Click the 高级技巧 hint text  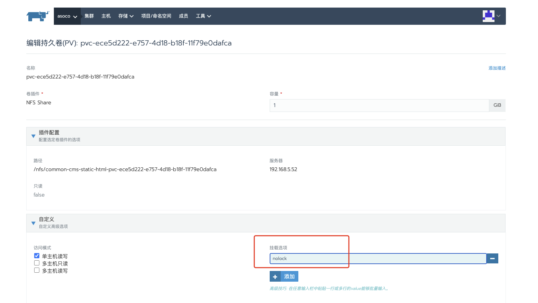329,289
